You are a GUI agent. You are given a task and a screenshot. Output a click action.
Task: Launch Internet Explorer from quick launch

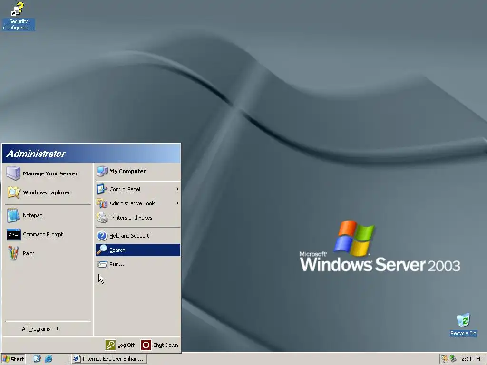(49, 359)
